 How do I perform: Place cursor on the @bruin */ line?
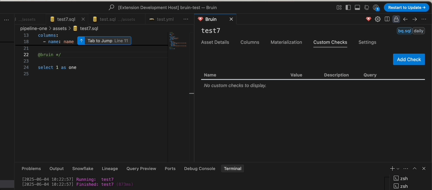(49, 54)
